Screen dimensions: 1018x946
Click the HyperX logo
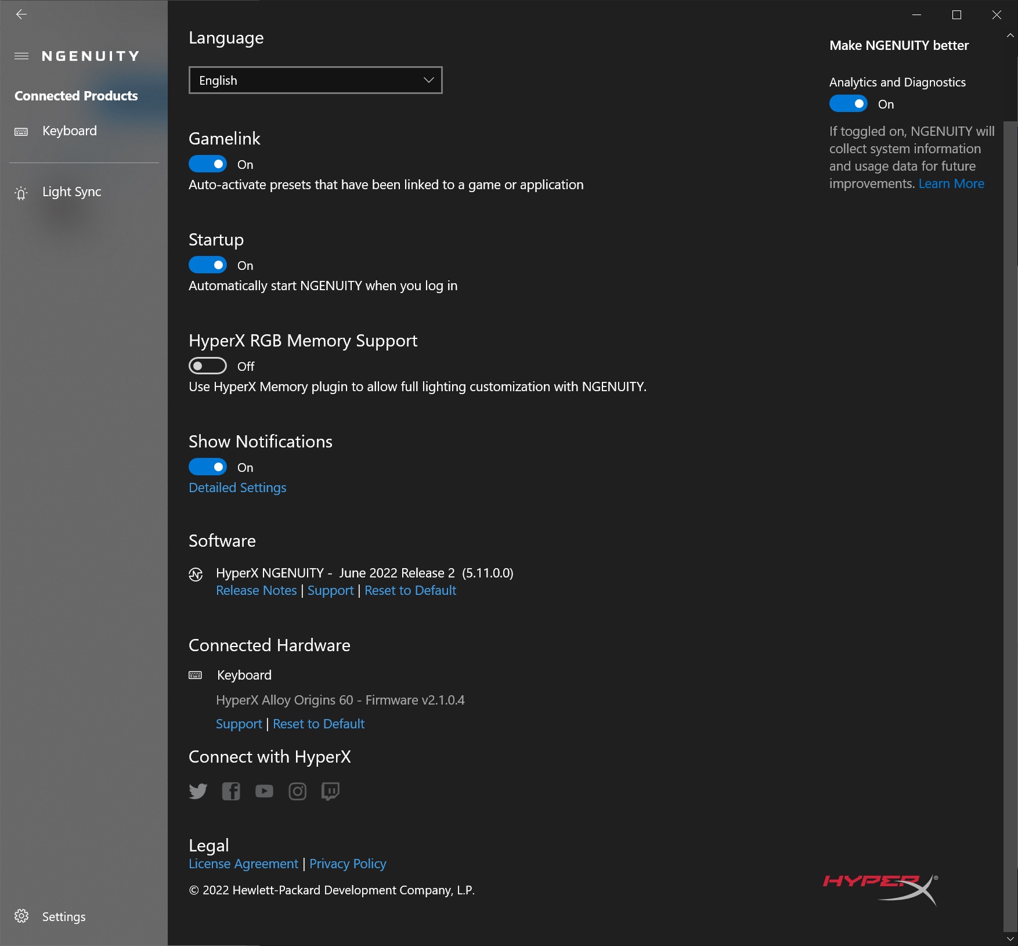[x=880, y=889]
